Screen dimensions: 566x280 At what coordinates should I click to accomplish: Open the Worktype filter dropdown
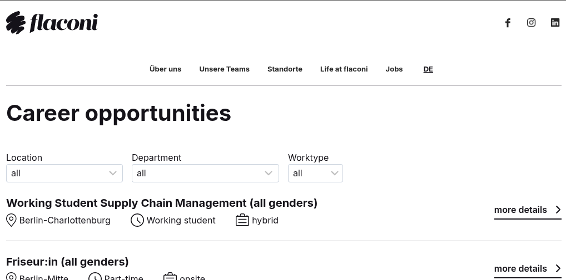coord(315,173)
